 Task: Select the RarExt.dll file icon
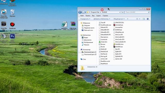click(x=100, y=49)
